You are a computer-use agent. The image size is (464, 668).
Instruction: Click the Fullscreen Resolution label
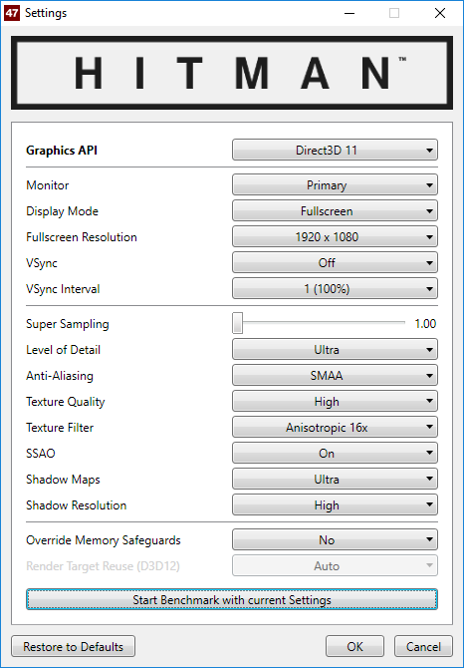82,237
